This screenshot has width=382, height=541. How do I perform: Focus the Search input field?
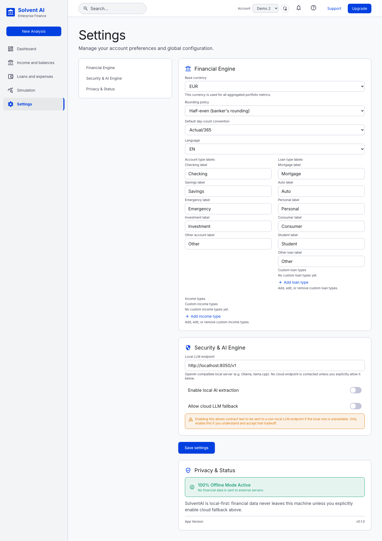pos(112,8)
